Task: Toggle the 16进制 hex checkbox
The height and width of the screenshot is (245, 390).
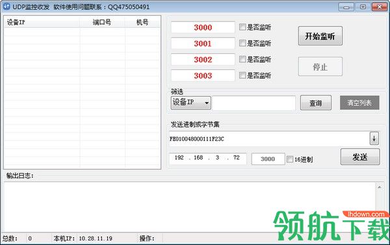Action: 290,159
